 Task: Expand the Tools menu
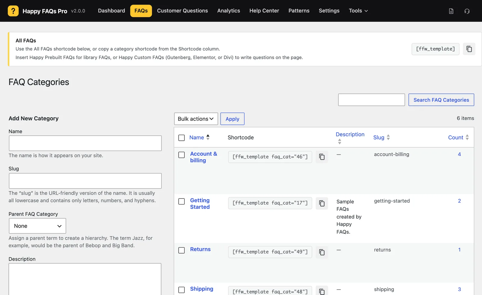(358, 11)
